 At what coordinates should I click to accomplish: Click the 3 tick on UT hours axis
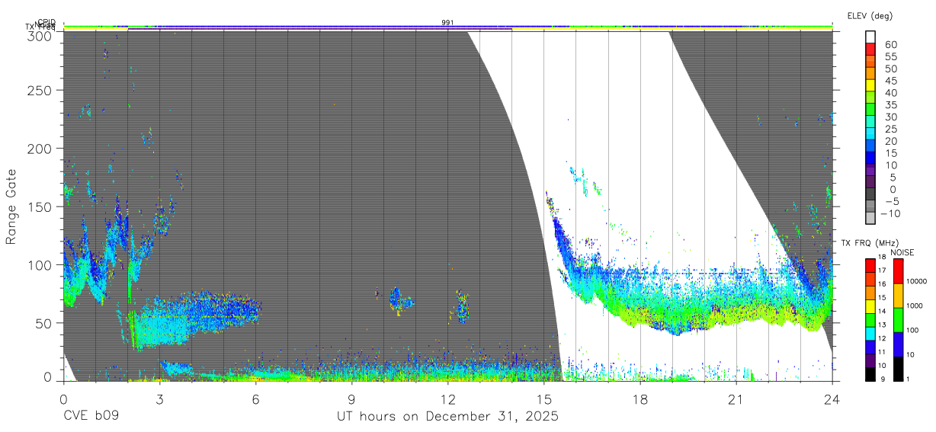[x=159, y=398]
